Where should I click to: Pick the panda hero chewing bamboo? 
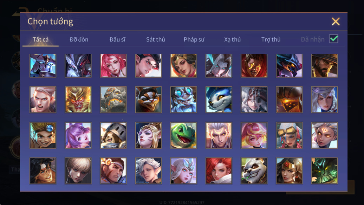click(254, 171)
